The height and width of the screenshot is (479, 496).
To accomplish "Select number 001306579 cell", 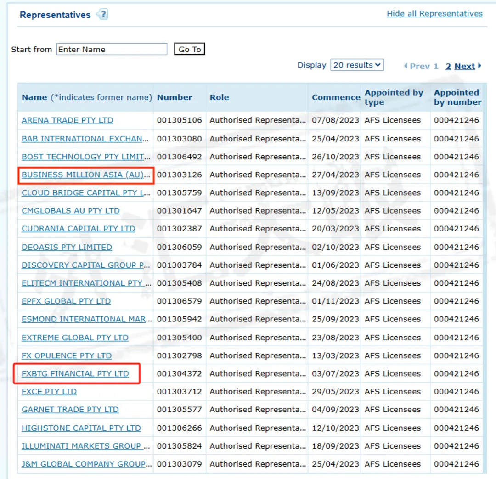I will coord(180,301).
